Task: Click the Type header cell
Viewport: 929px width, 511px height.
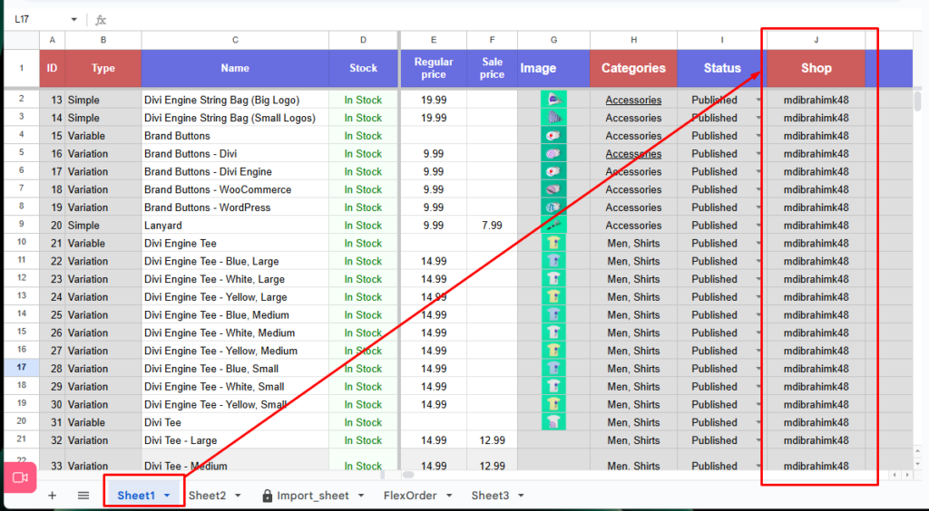Action: (x=103, y=68)
